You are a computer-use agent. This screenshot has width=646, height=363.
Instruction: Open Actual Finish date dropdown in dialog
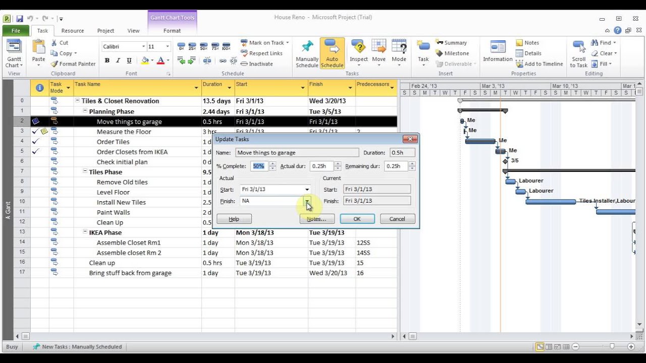[x=307, y=201]
